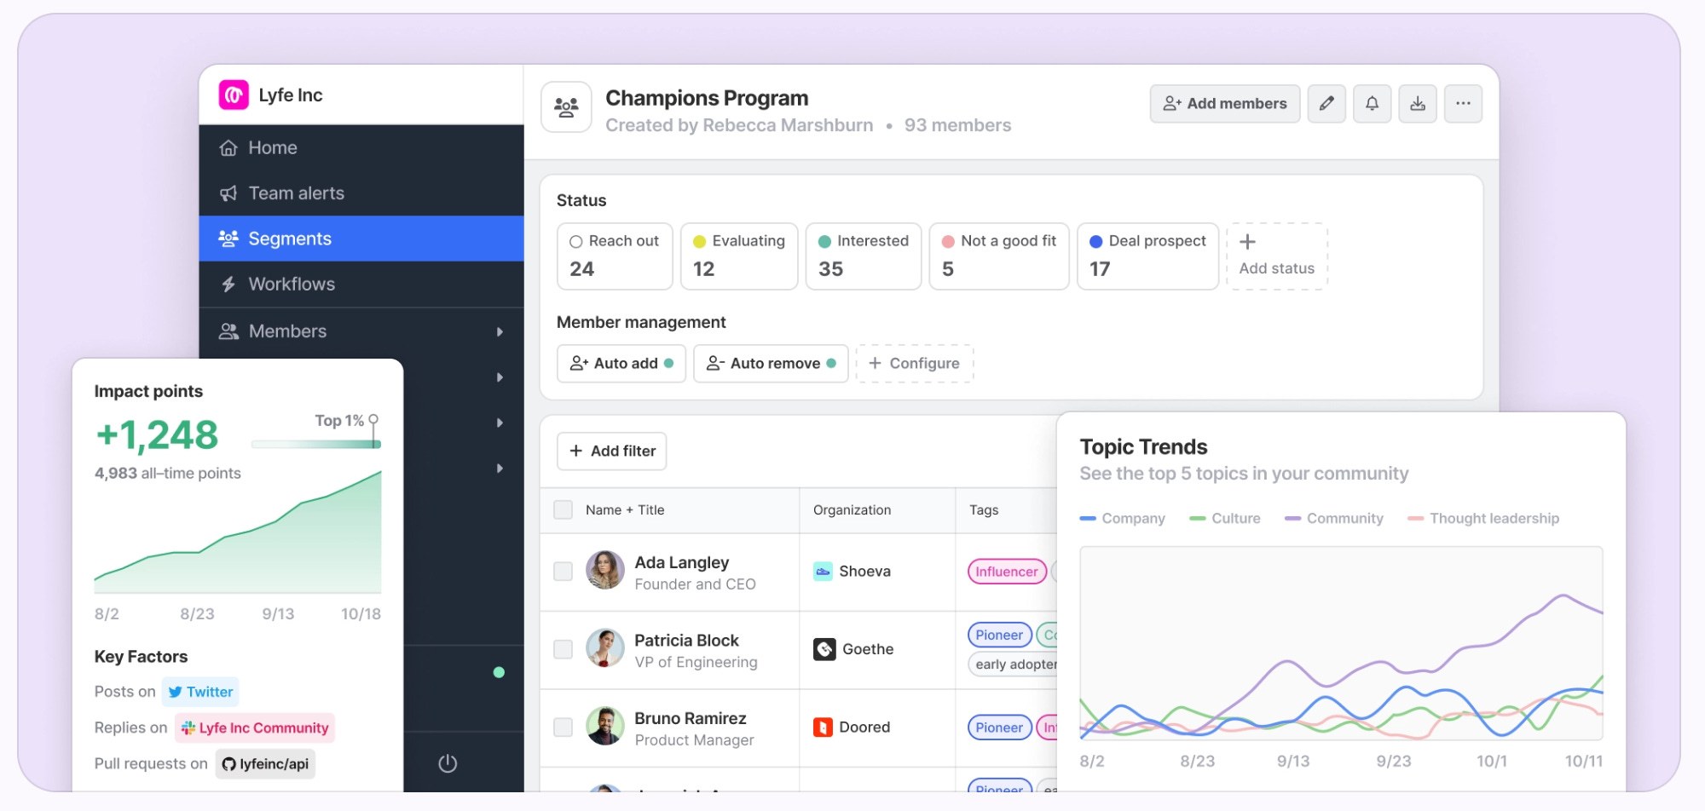Toggle the Auto add option
The width and height of the screenshot is (1705, 811).
(621, 364)
